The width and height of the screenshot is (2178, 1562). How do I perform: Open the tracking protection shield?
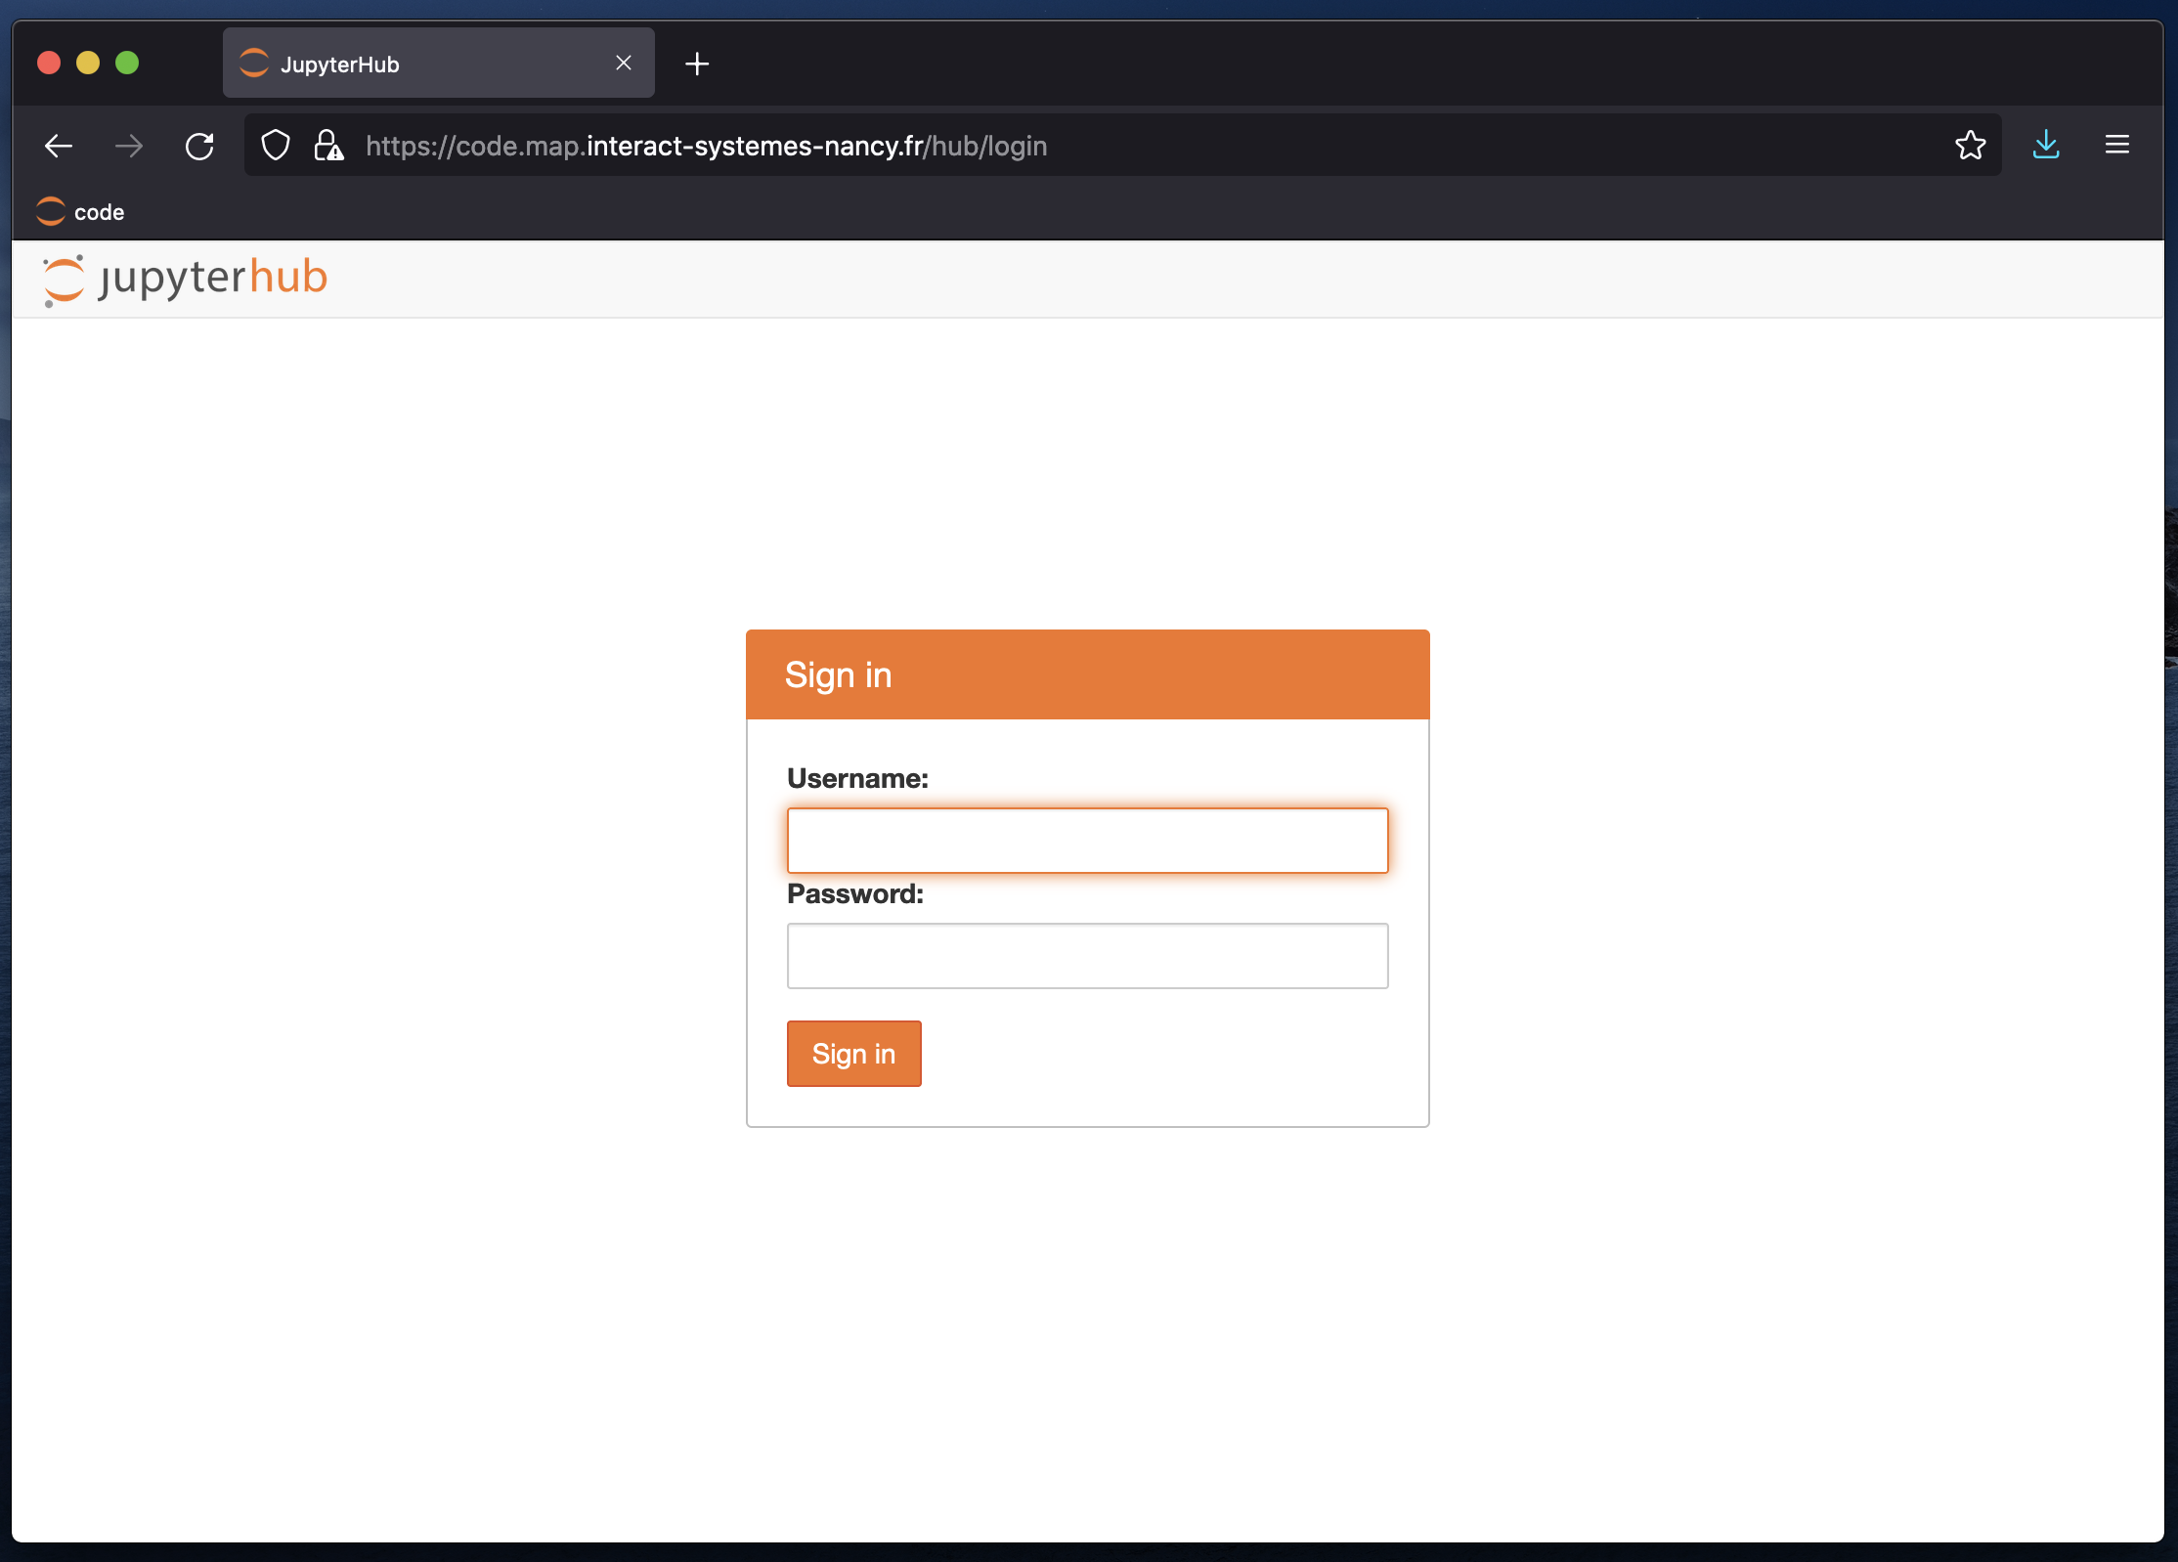[x=276, y=146]
